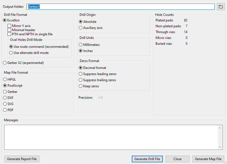This screenshot has width=227, height=164.
Task: Select Use alternate drill mode
Action: (x=29, y=53)
